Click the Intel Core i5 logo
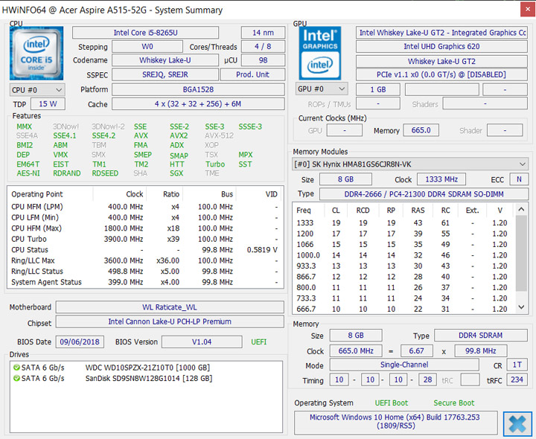The image size is (536, 439). [x=36, y=53]
